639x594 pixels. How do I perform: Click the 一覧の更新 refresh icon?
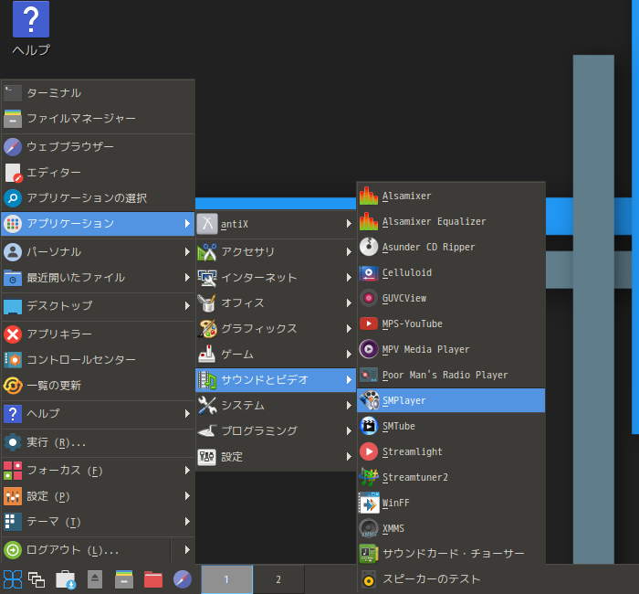pyautogui.click(x=13, y=385)
